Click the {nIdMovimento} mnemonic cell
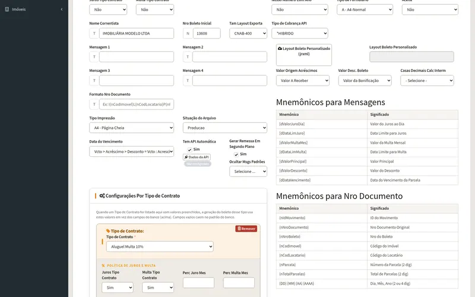Image resolution: width=475 pixels, height=297 pixels. pos(321,218)
